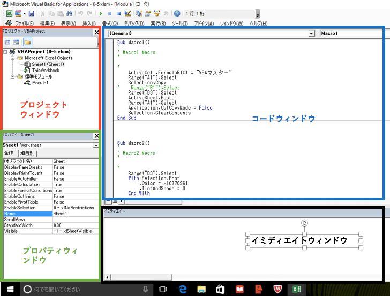
Task: Click the Reset (stop) square icon
Action: 118,14
